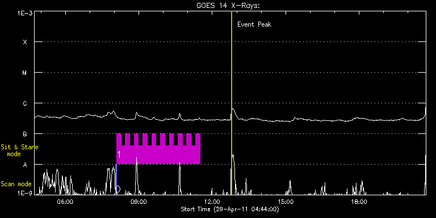Select the A flare class axis label
436x218 pixels.
point(25,165)
